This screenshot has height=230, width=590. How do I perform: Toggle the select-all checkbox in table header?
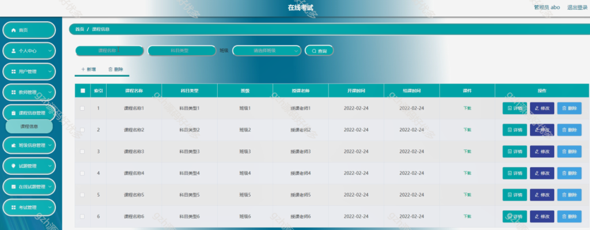click(83, 91)
